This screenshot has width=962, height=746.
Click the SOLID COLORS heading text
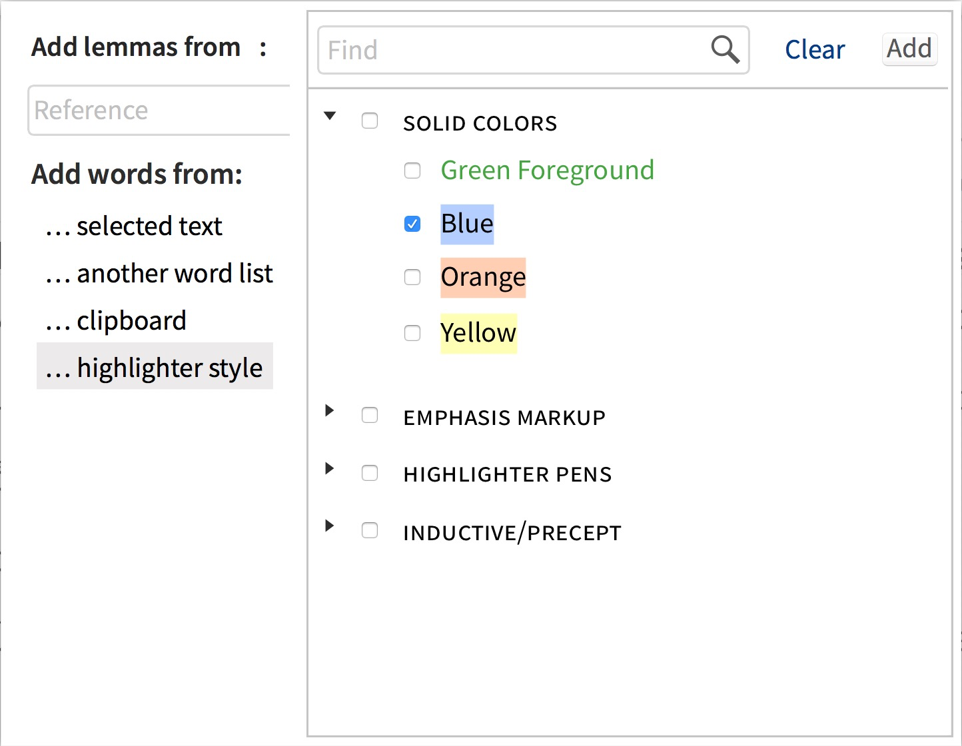click(480, 123)
